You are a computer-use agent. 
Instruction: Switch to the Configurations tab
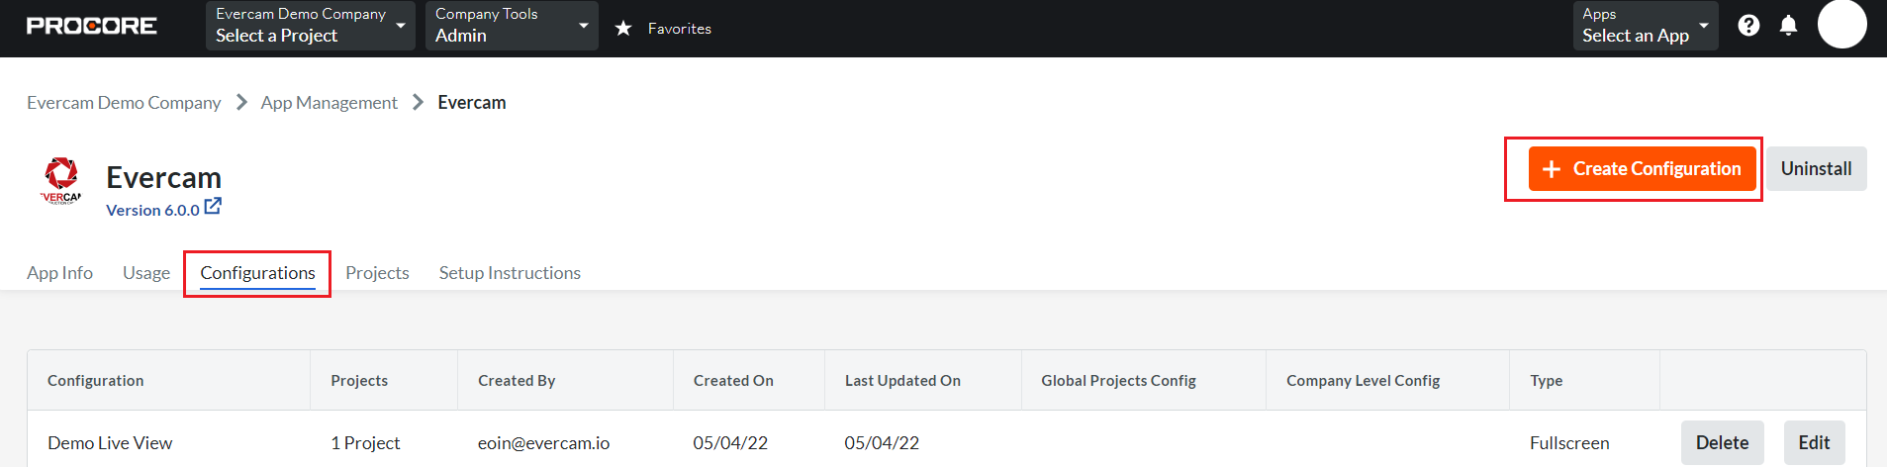pos(257,273)
